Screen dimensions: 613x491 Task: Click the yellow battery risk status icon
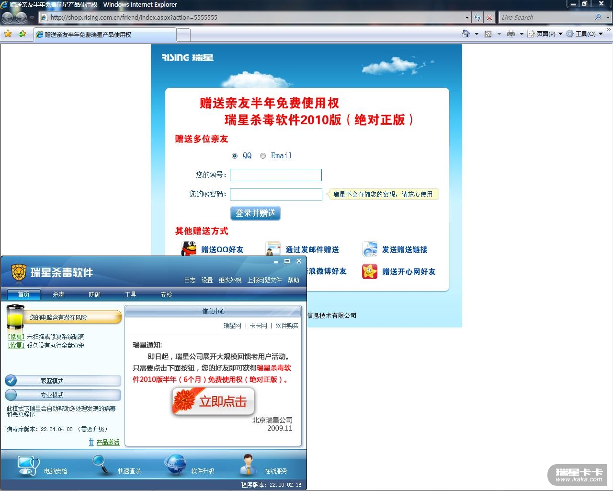pyautogui.click(x=15, y=316)
